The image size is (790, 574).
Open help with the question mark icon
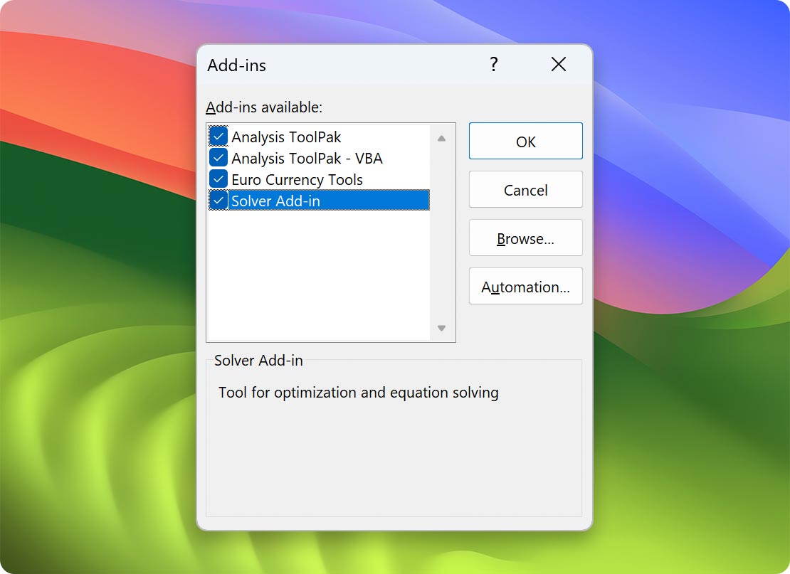click(x=493, y=65)
